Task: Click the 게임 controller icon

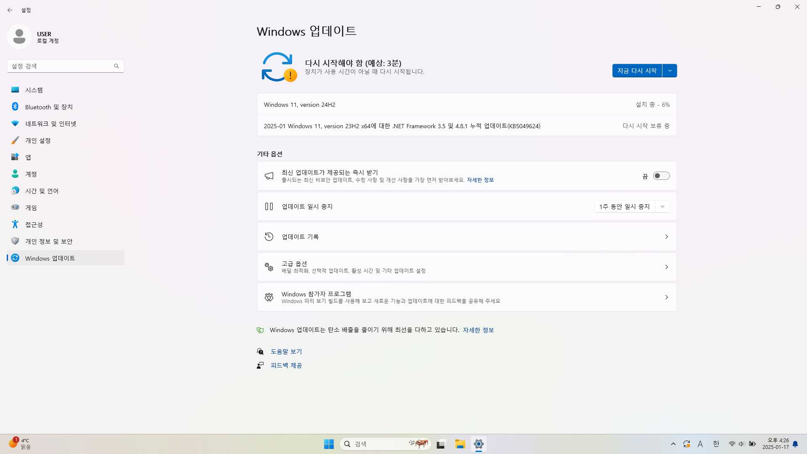Action: point(15,207)
